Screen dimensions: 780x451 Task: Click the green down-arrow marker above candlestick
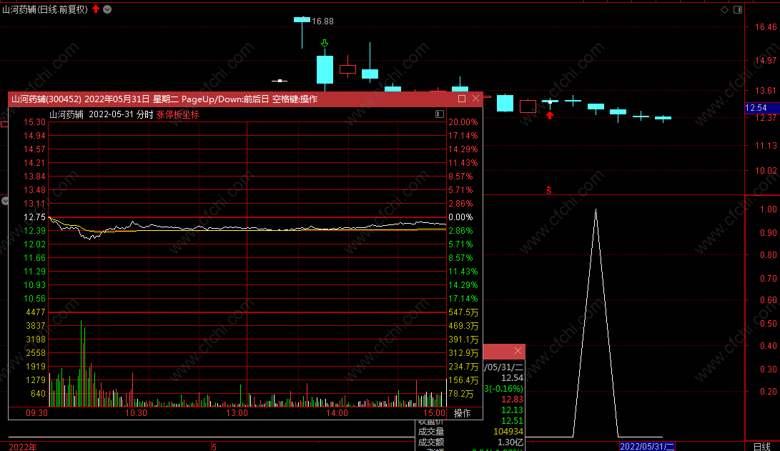[x=325, y=44]
